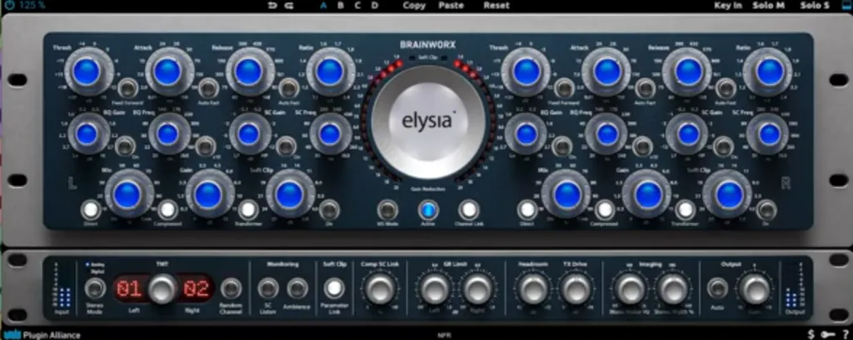The height and width of the screenshot is (340, 853).
Task: Toggle Ambience monitoring button
Action: click(x=297, y=288)
